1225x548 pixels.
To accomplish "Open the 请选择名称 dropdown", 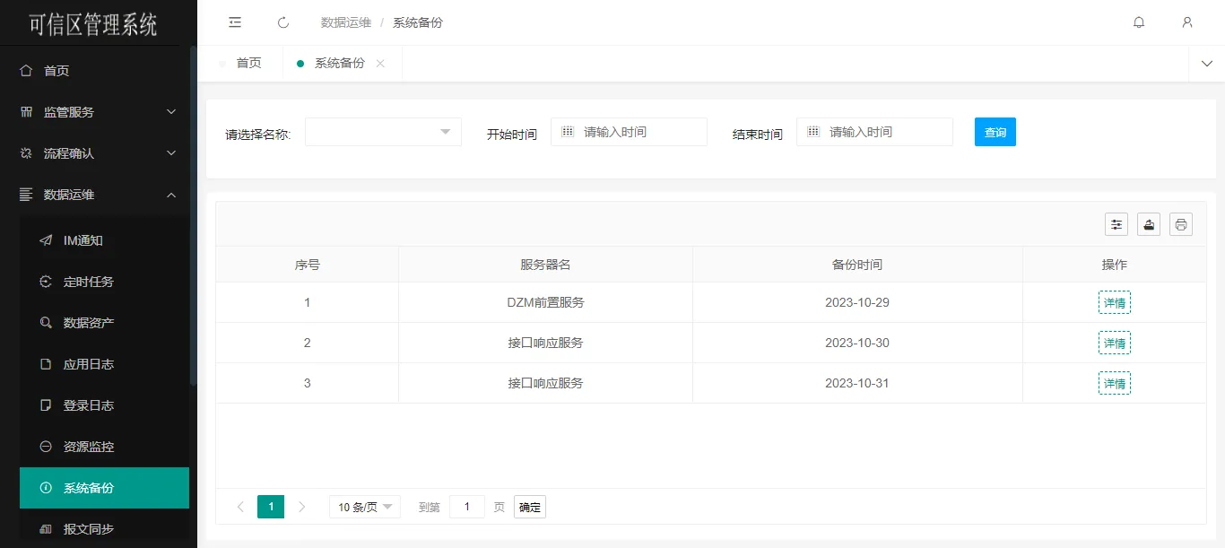I will pos(383,132).
